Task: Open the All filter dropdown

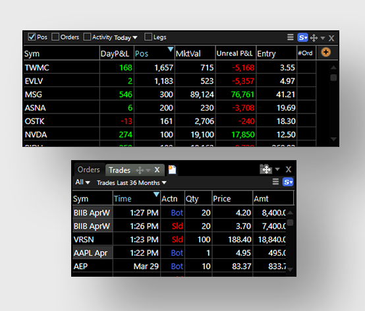Action: pos(82,183)
